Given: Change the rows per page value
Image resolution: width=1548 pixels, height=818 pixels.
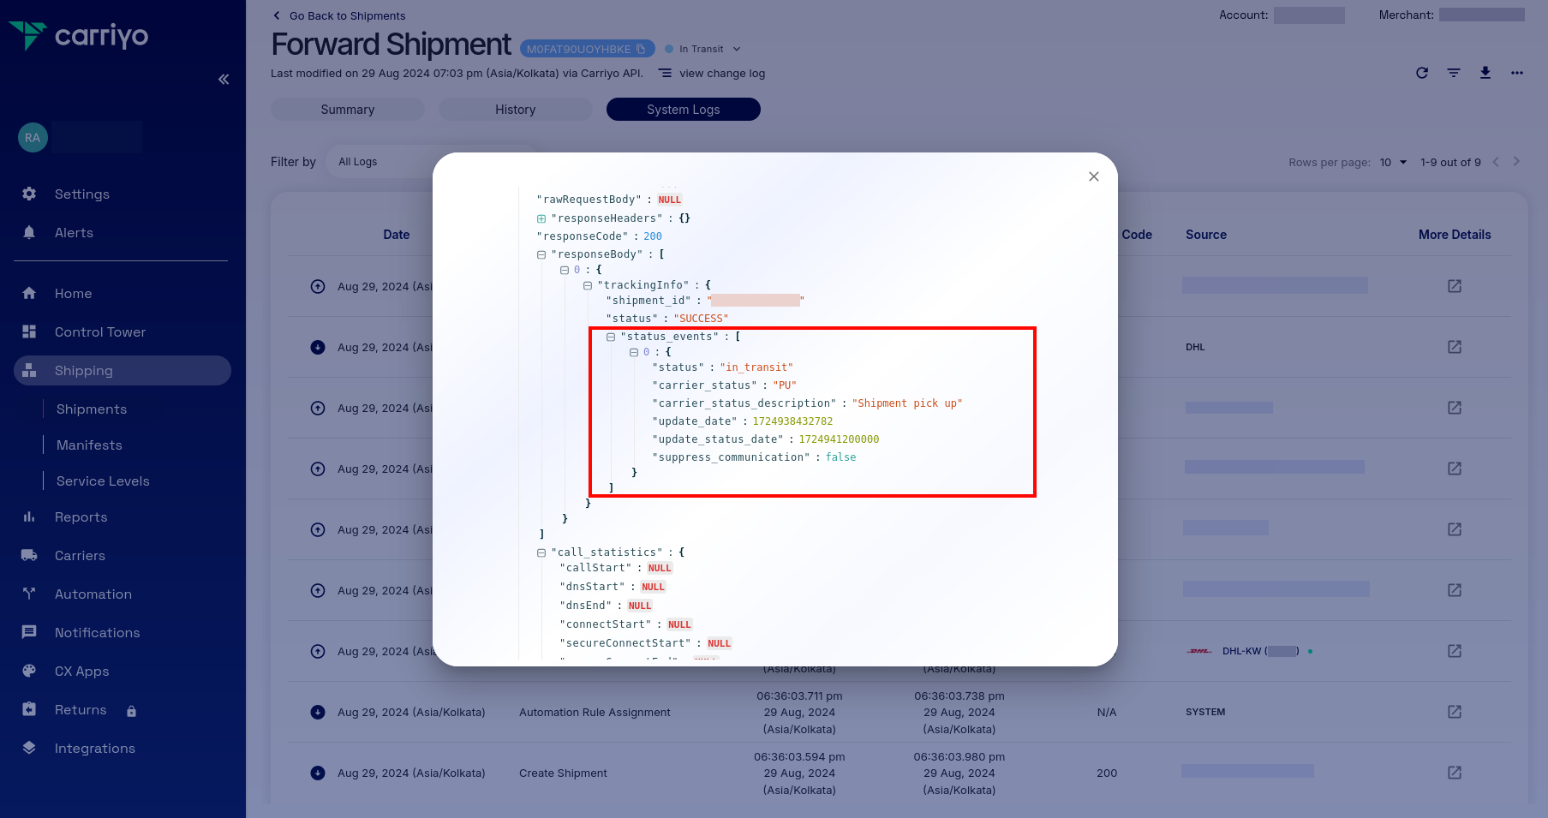Looking at the screenshot, I should [1394, 161].
